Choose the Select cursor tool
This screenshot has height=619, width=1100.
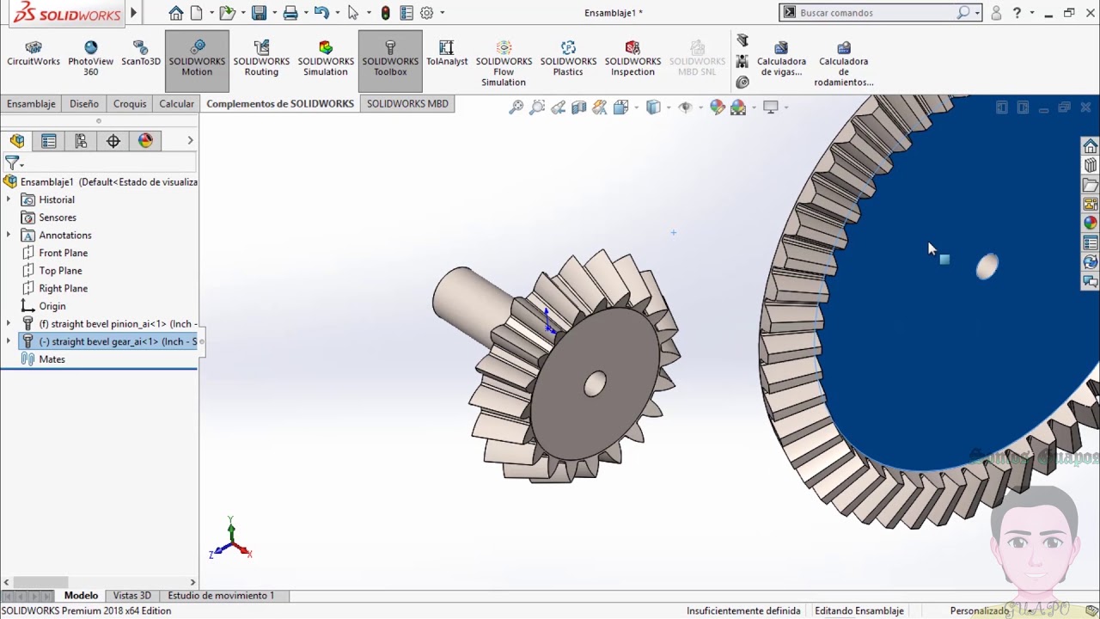click(352, 13)
